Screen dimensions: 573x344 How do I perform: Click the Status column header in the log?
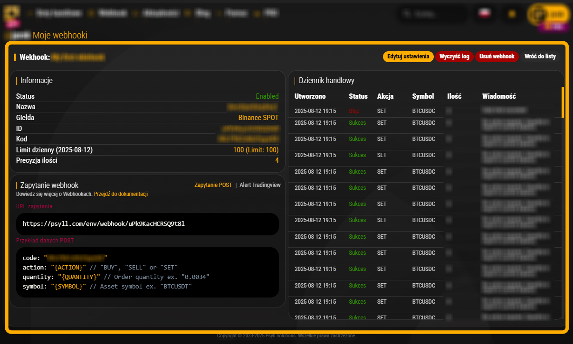click(x=358, y=96)
